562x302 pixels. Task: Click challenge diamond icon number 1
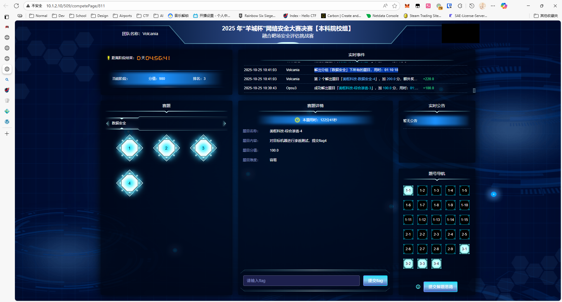[129, 148]
